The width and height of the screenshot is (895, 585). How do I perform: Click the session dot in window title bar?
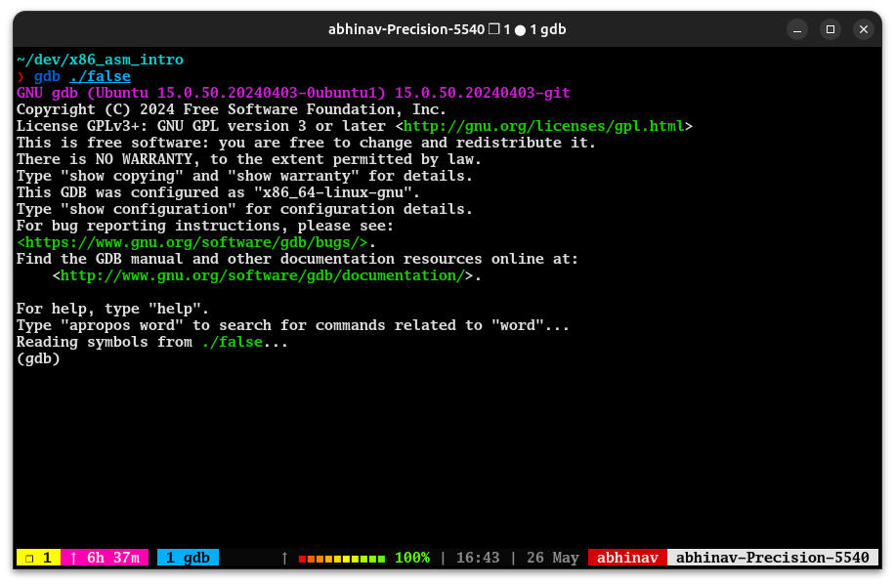point(521,29)
